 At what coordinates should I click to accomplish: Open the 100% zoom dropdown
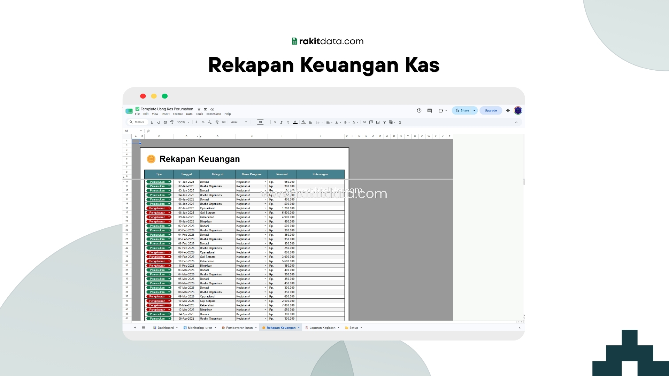tap(183, 122)
